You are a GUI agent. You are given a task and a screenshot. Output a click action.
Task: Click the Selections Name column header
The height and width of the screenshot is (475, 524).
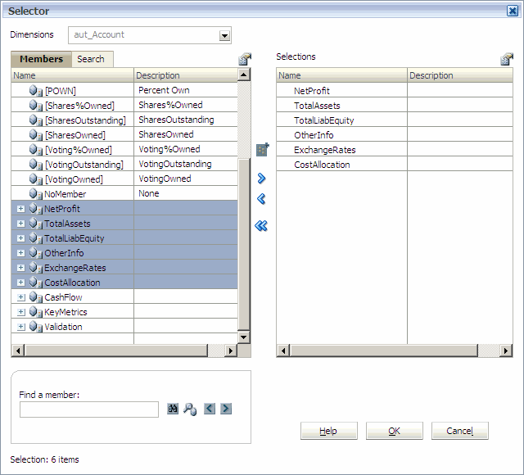[x=341, y=75]
